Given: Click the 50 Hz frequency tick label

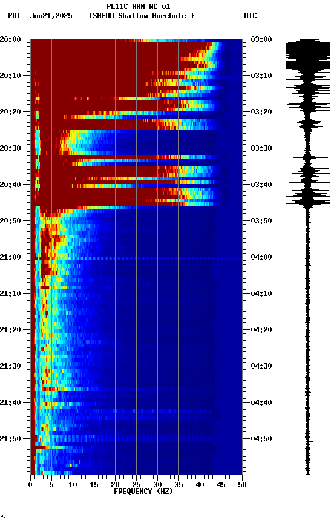Looking at the screenshot, I should click(242, 485).
